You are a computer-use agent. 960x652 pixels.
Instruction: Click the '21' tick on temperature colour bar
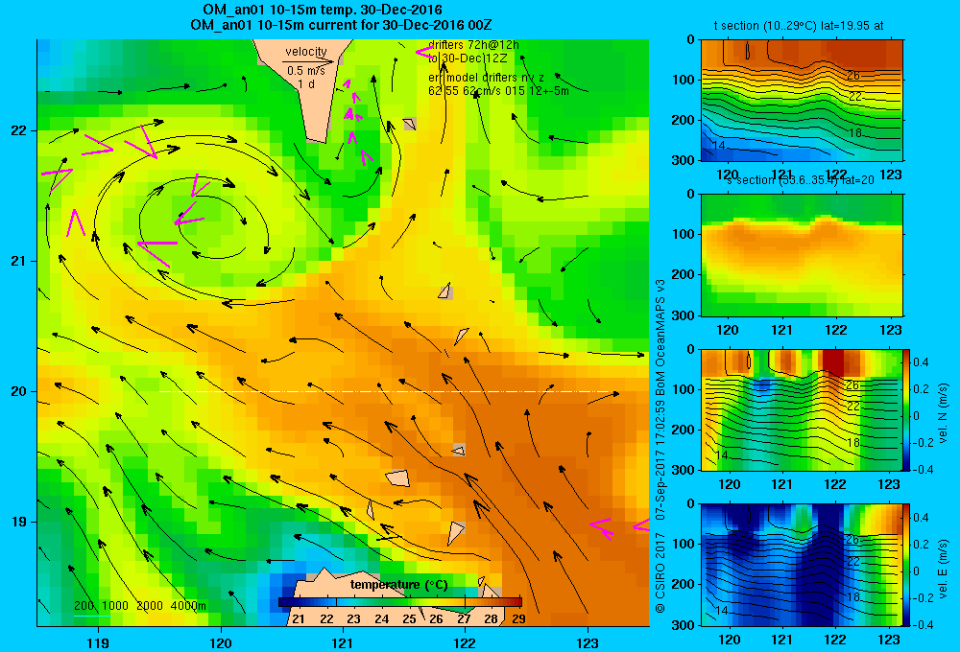299,619
